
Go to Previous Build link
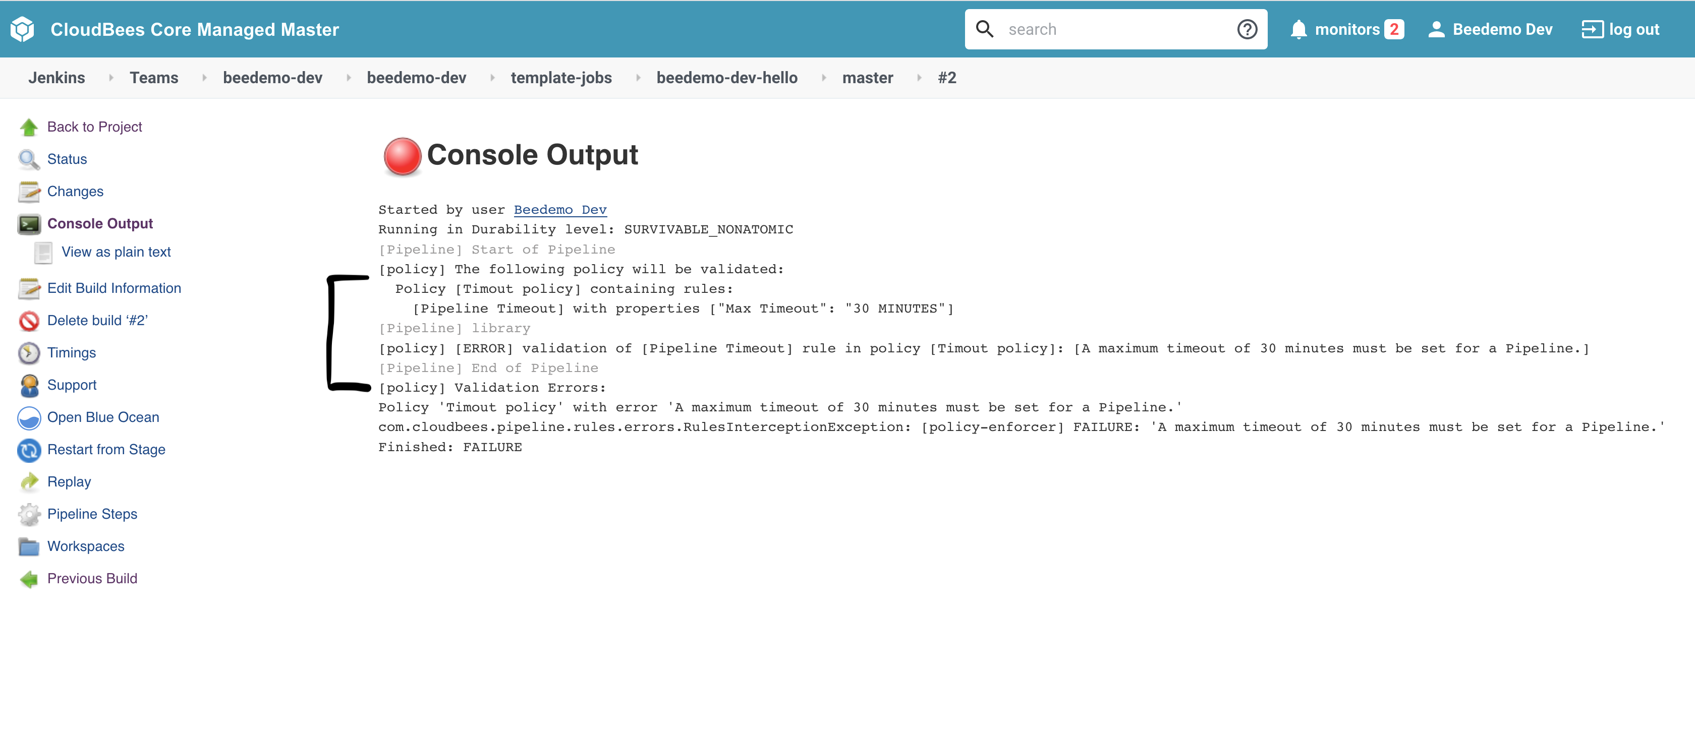[x=92, y=579]
